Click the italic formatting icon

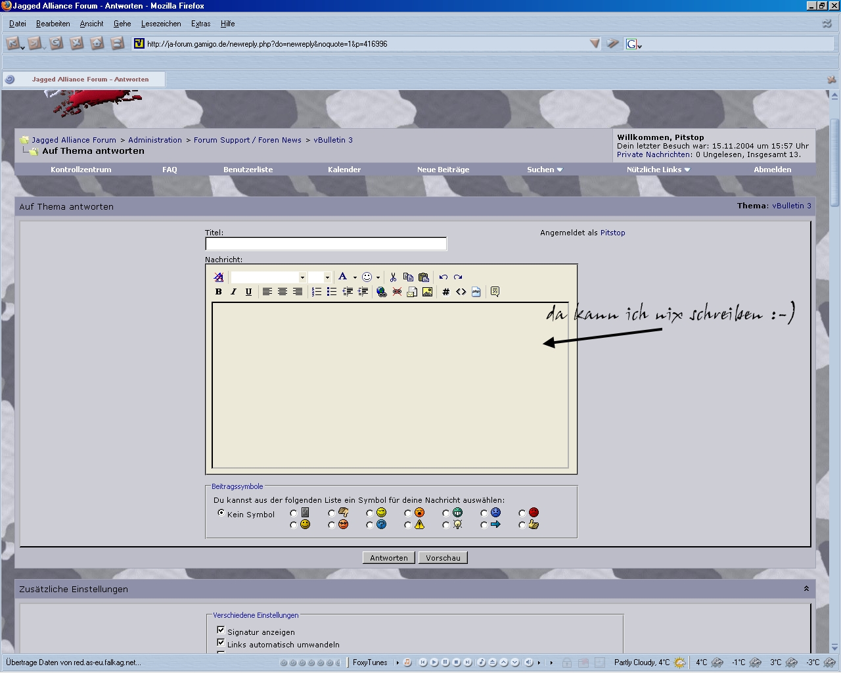(x=233, y=292)
